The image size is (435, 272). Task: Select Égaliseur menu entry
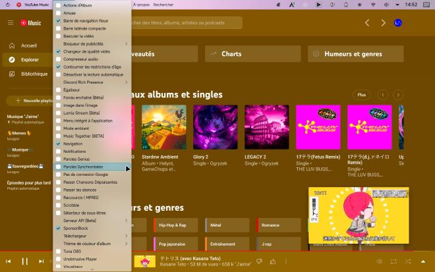92,90
